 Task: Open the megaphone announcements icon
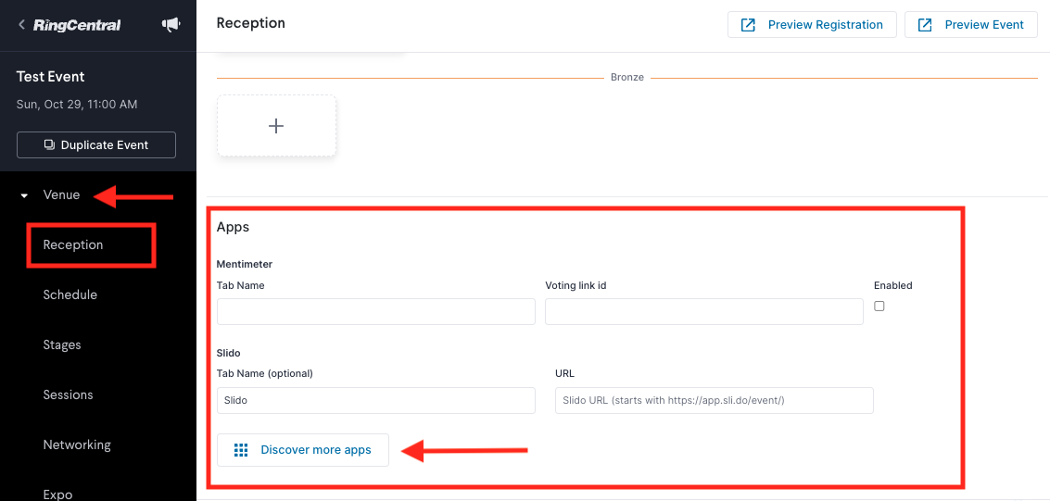[171, 25]
